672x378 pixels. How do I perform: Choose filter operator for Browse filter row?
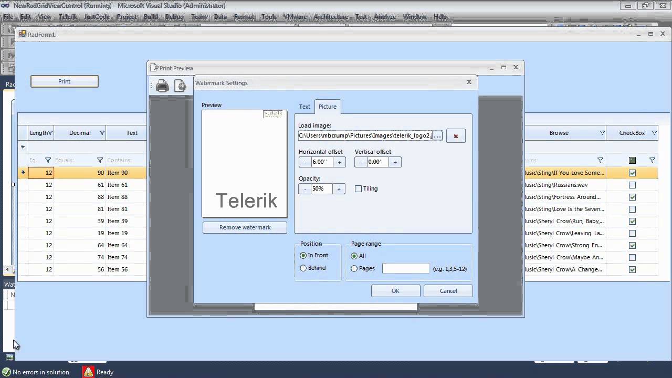coord(600,160)
